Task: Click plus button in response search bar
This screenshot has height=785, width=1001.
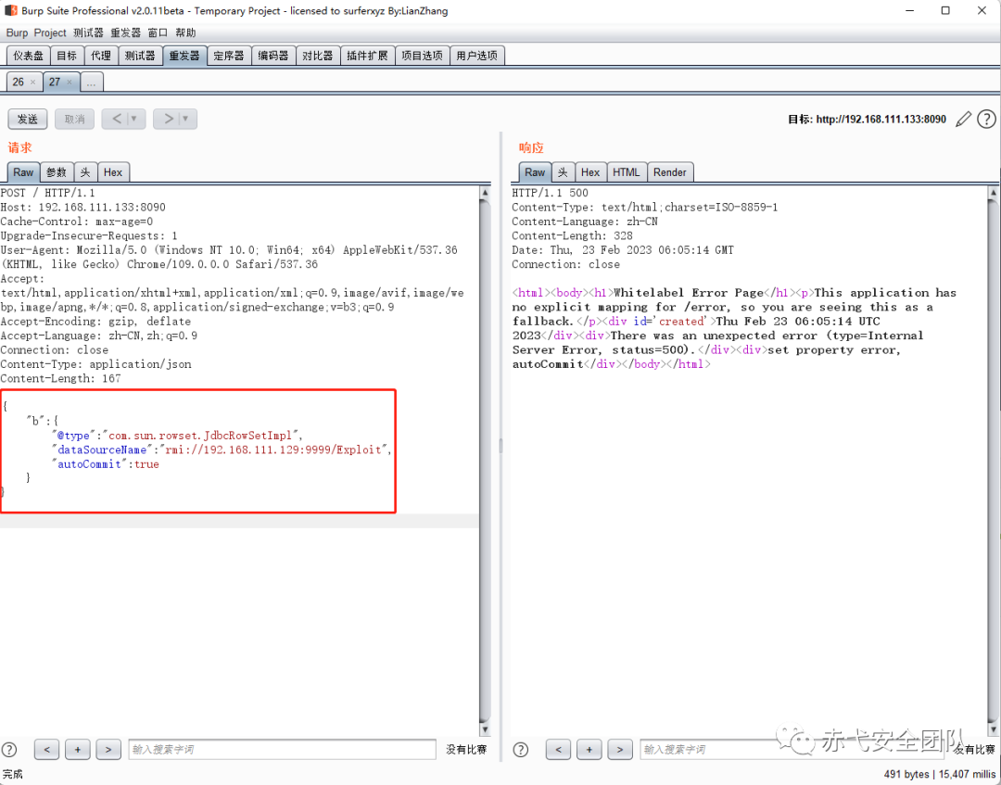Action: point(589,749)
